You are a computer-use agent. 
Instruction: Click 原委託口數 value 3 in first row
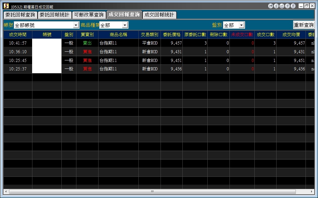pyautogui.click(x=195, y=43)
